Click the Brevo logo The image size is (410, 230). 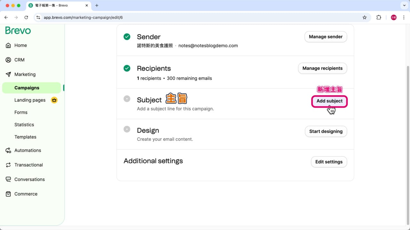(18, 31)
